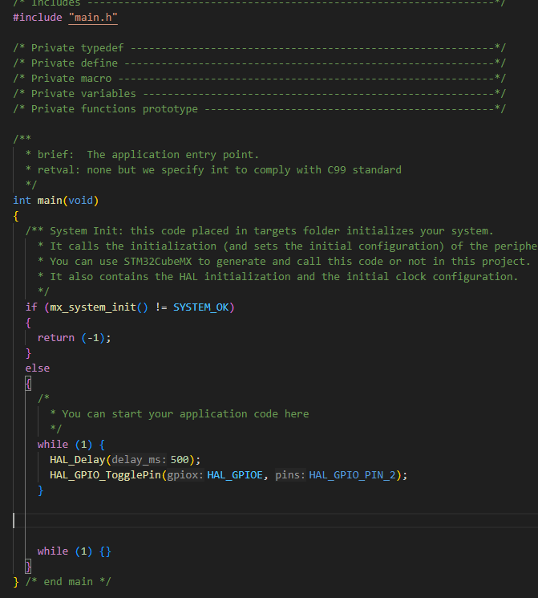This screenshot has width=538, height=598.
Task: Click the HAL_GPIO_PIN_2 argument
Action: [x=352, y=475]
